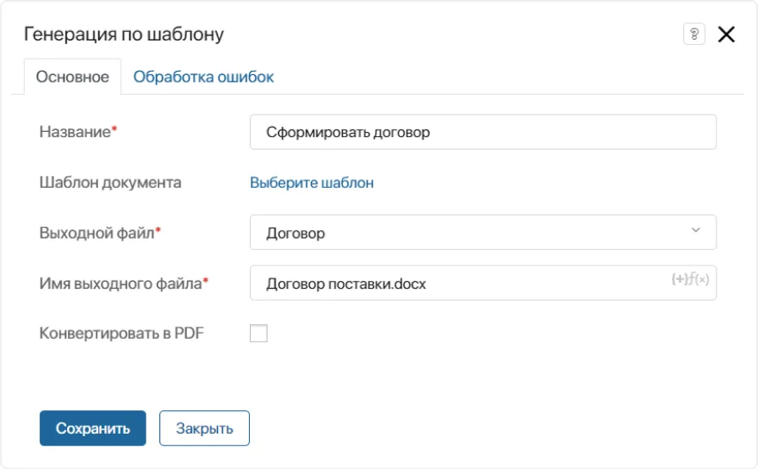Viewport: 758px width, 469px height.
Task: Click the Генерация по шаблону dialog title
Action: coord(124,34)
